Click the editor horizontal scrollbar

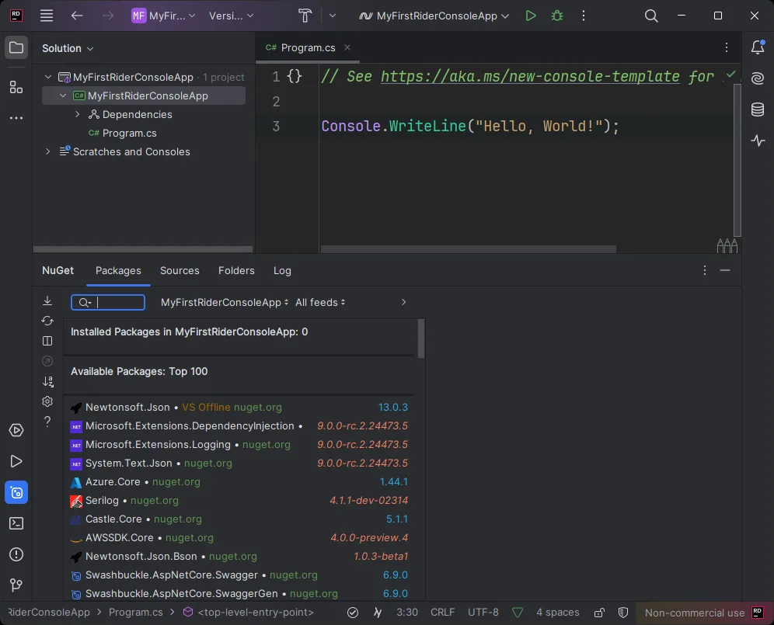469,249
